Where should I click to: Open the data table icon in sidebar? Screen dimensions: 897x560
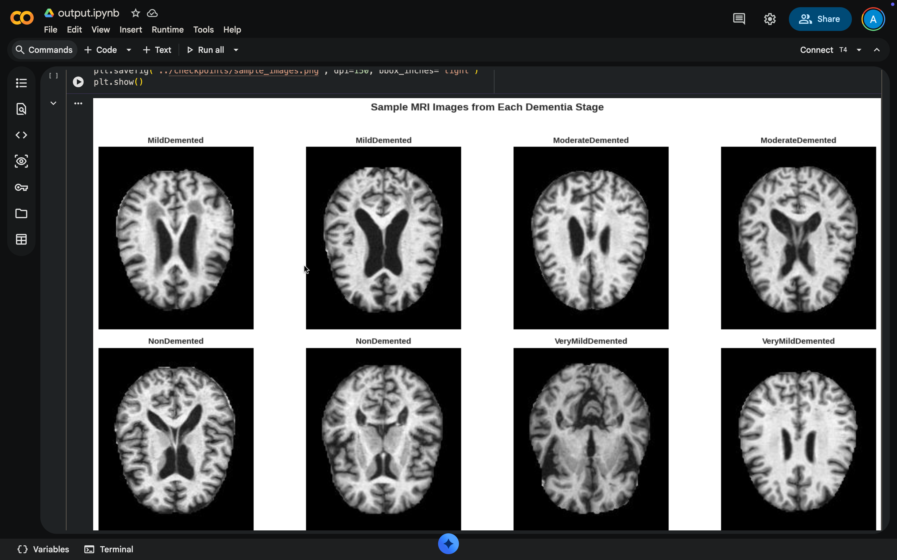tap(21, 240)
